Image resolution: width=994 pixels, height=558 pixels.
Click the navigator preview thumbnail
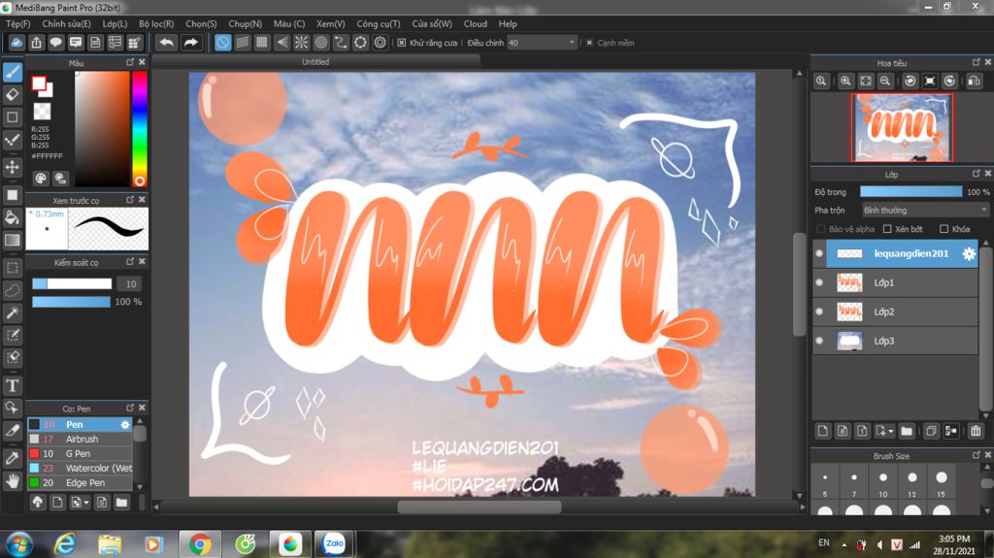[902, 127]
